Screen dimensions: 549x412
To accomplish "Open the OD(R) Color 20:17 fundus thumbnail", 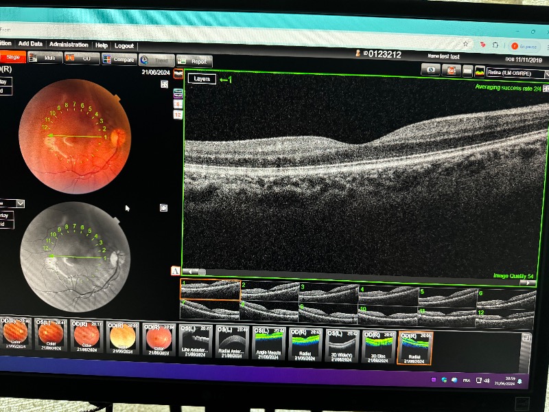I will 86,336.
